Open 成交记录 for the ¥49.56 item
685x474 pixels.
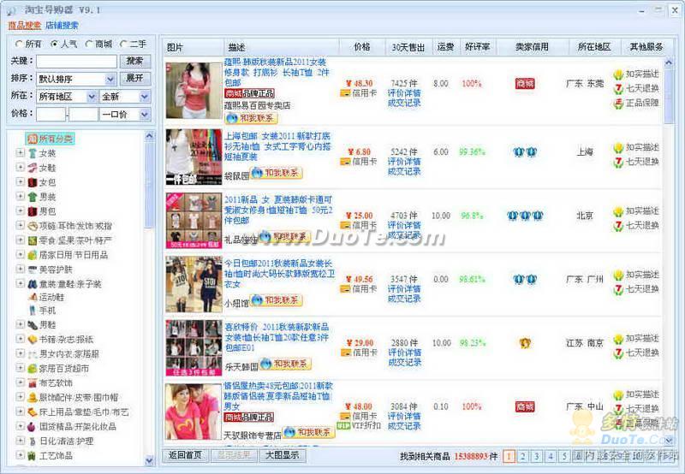(x=404, y=299)
